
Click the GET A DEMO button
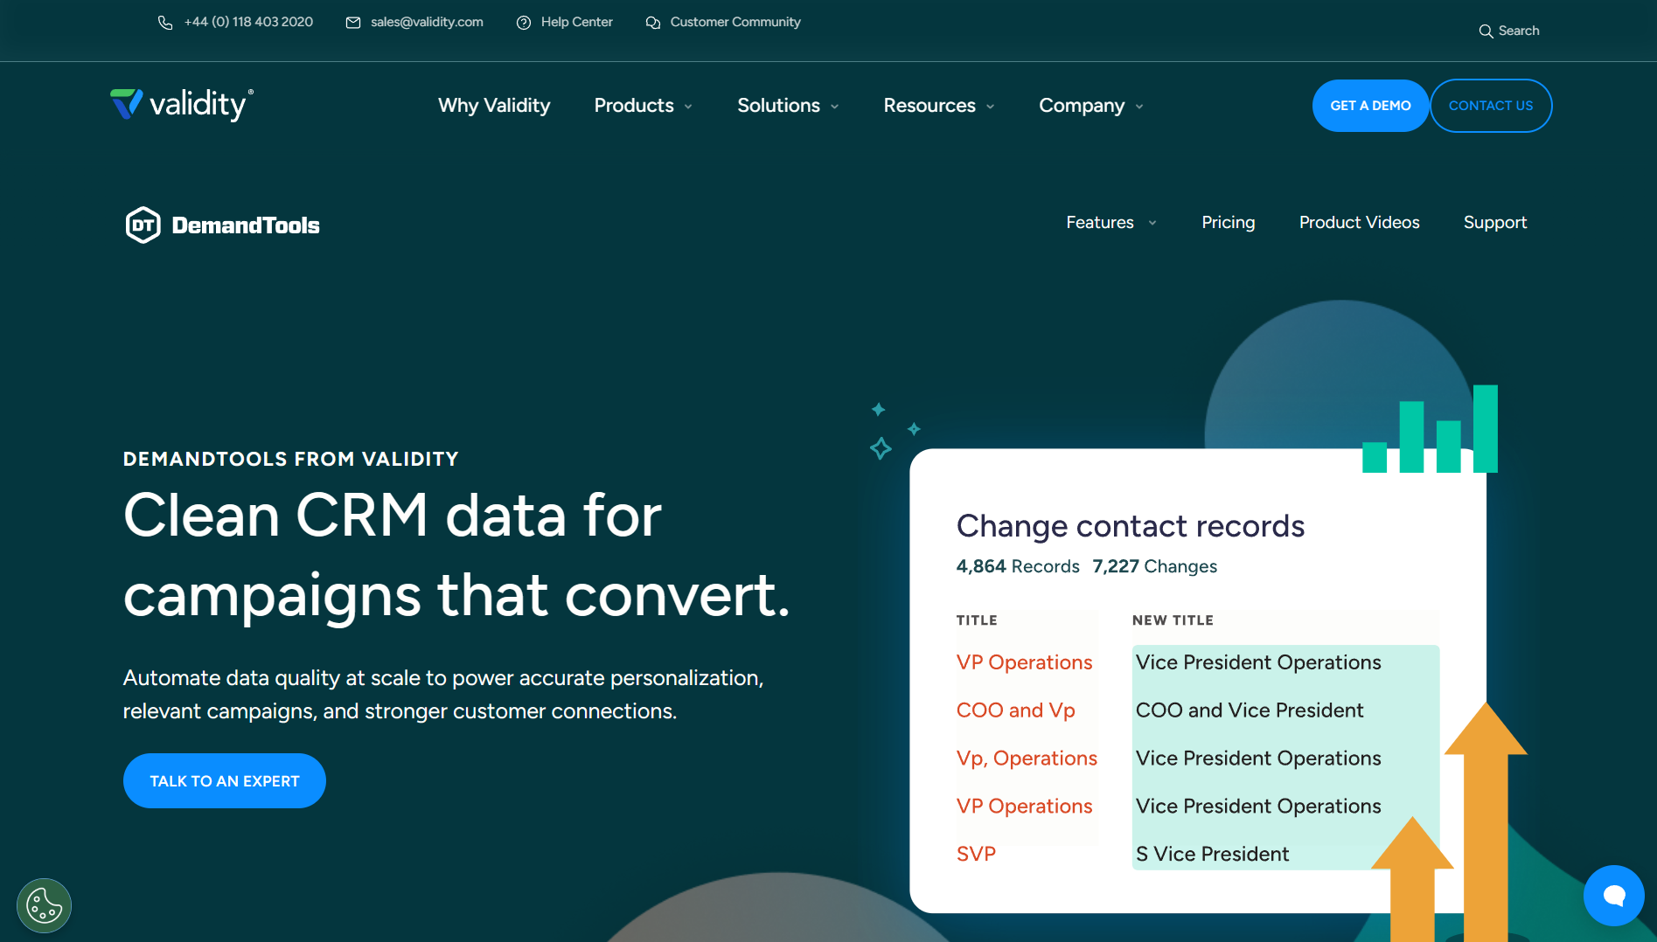tap(1370, 106)
